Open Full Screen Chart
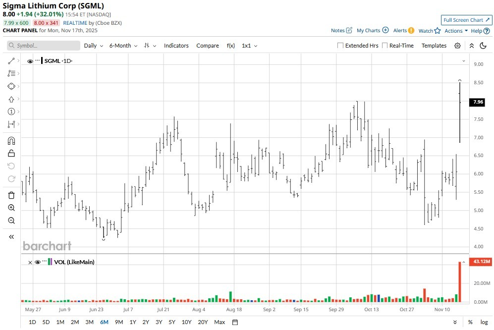The image size is (494, 330). click(466, 20)
